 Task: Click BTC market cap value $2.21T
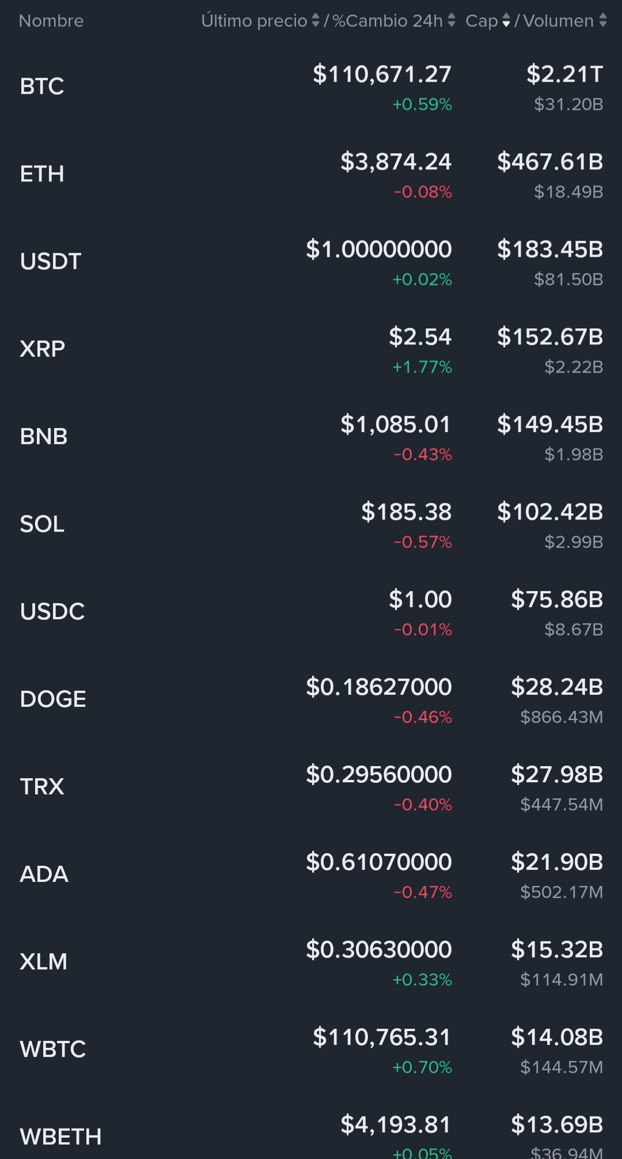(564, 74)
